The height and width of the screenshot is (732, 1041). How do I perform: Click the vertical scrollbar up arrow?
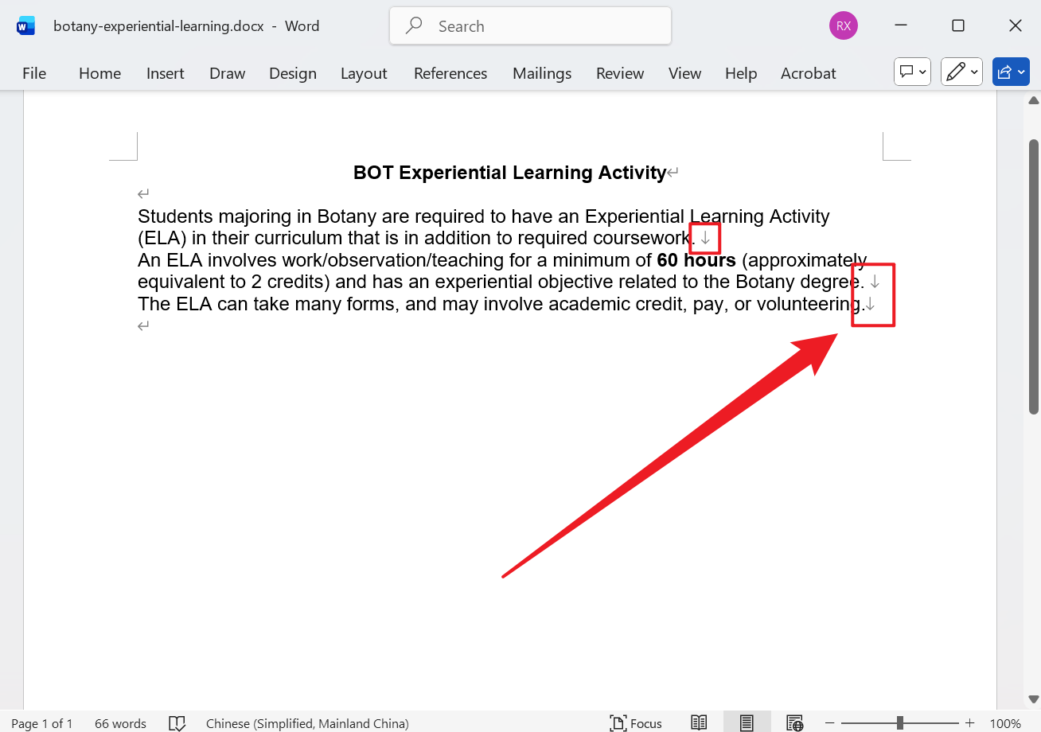[x=1034, y=100]
